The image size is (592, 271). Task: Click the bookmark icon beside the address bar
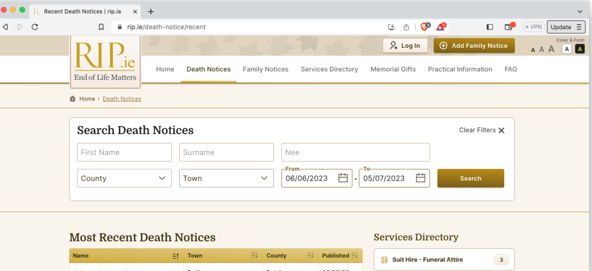(101, 27)
